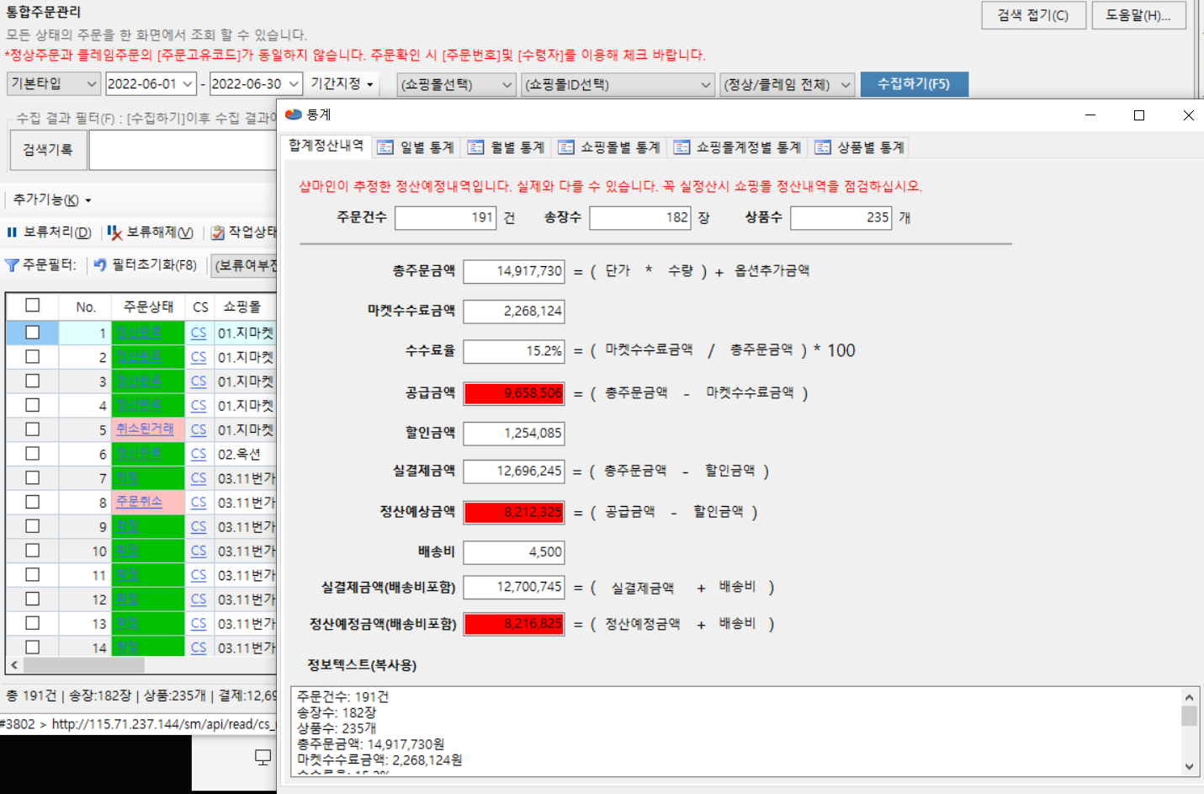The width and height of the screenshot is (1204, 794).
Task: Click the 총주문금액 field 14,917,730
Action: click(514, 271)
